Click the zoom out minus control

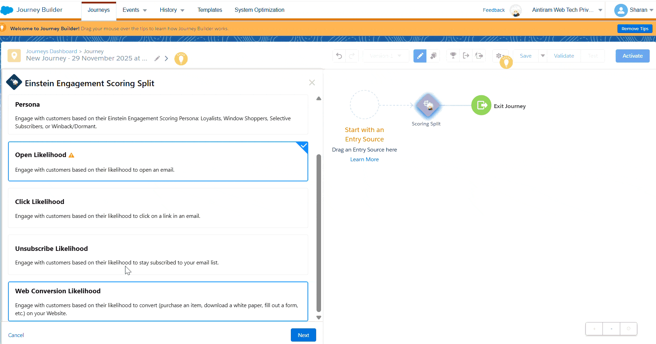[x=611, y=329]
